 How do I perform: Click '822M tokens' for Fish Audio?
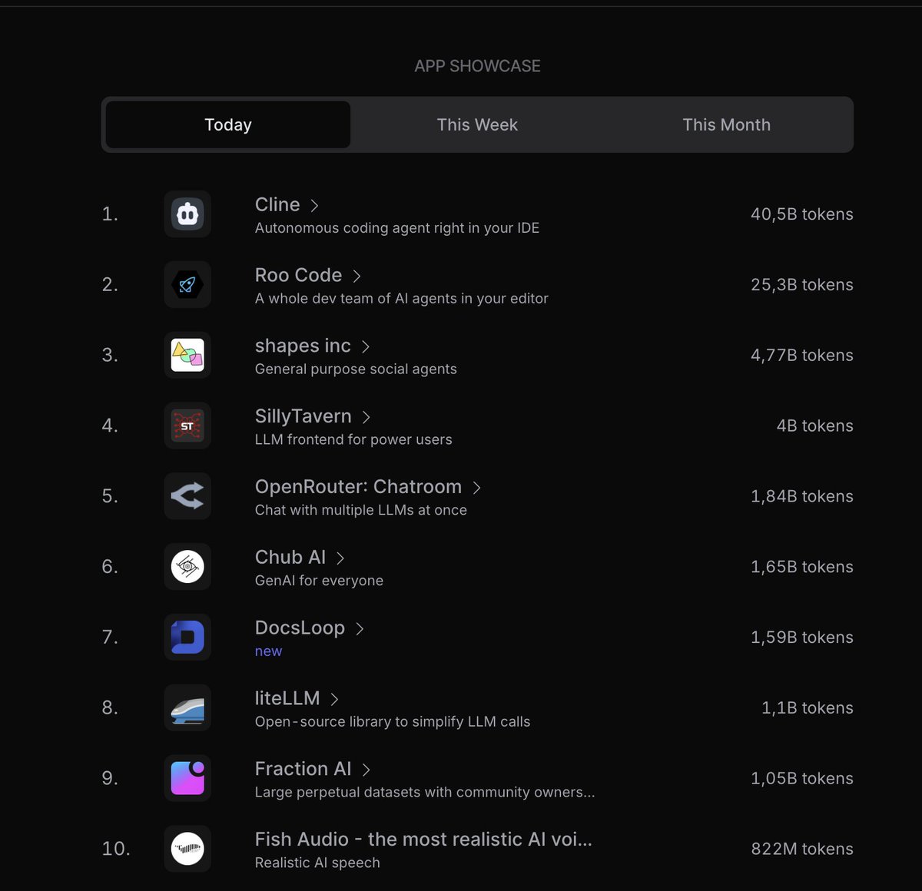coord(802,849)
